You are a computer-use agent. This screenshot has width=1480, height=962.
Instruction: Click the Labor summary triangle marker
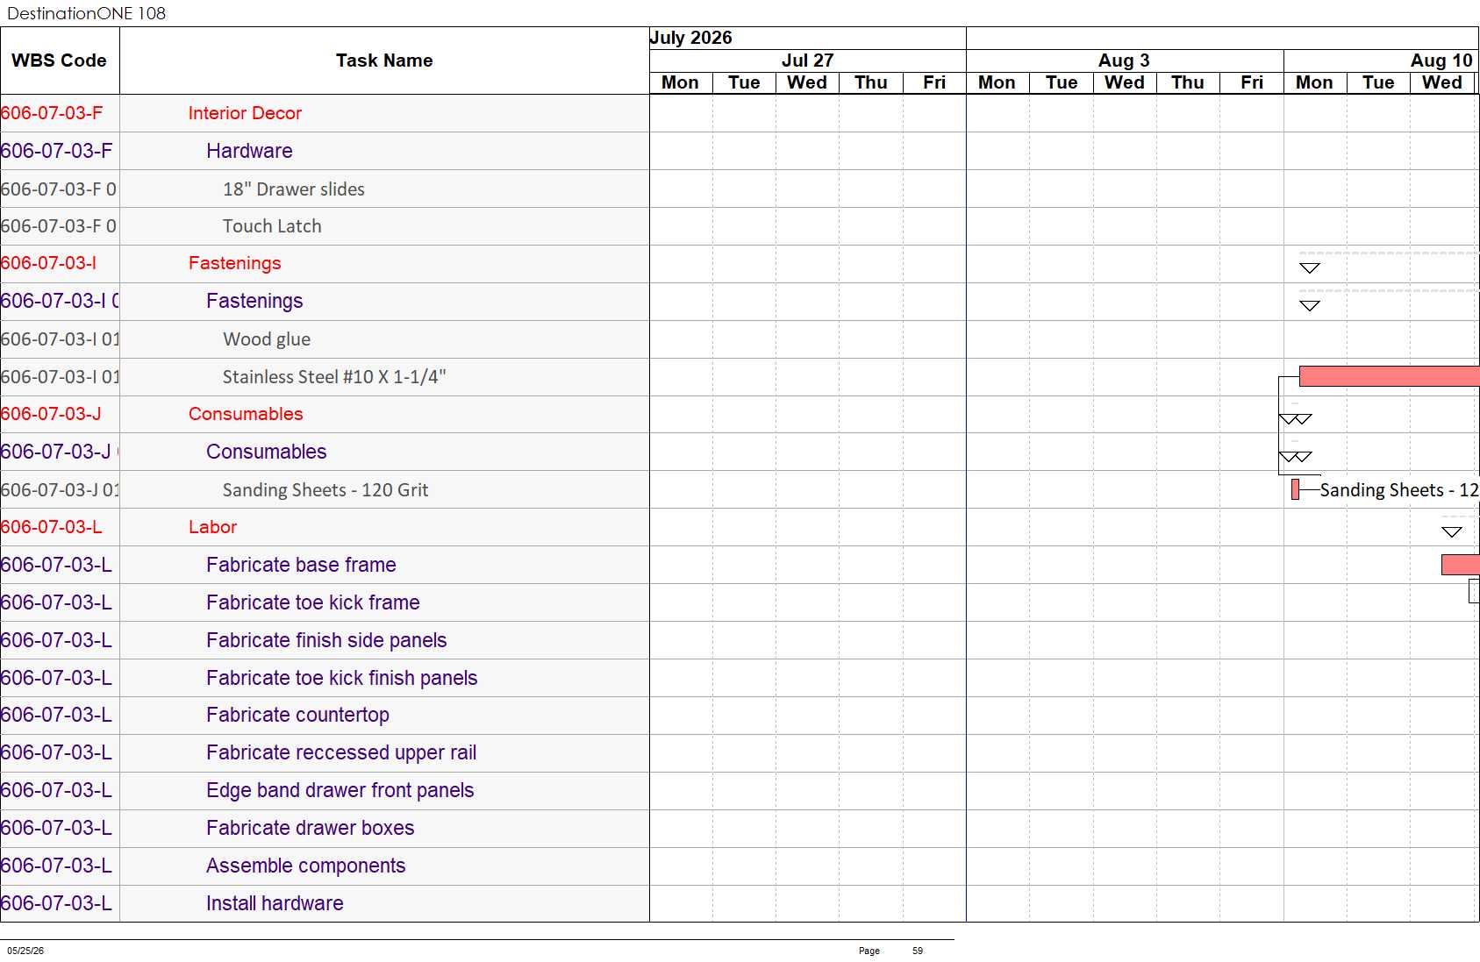[1452, 531]
